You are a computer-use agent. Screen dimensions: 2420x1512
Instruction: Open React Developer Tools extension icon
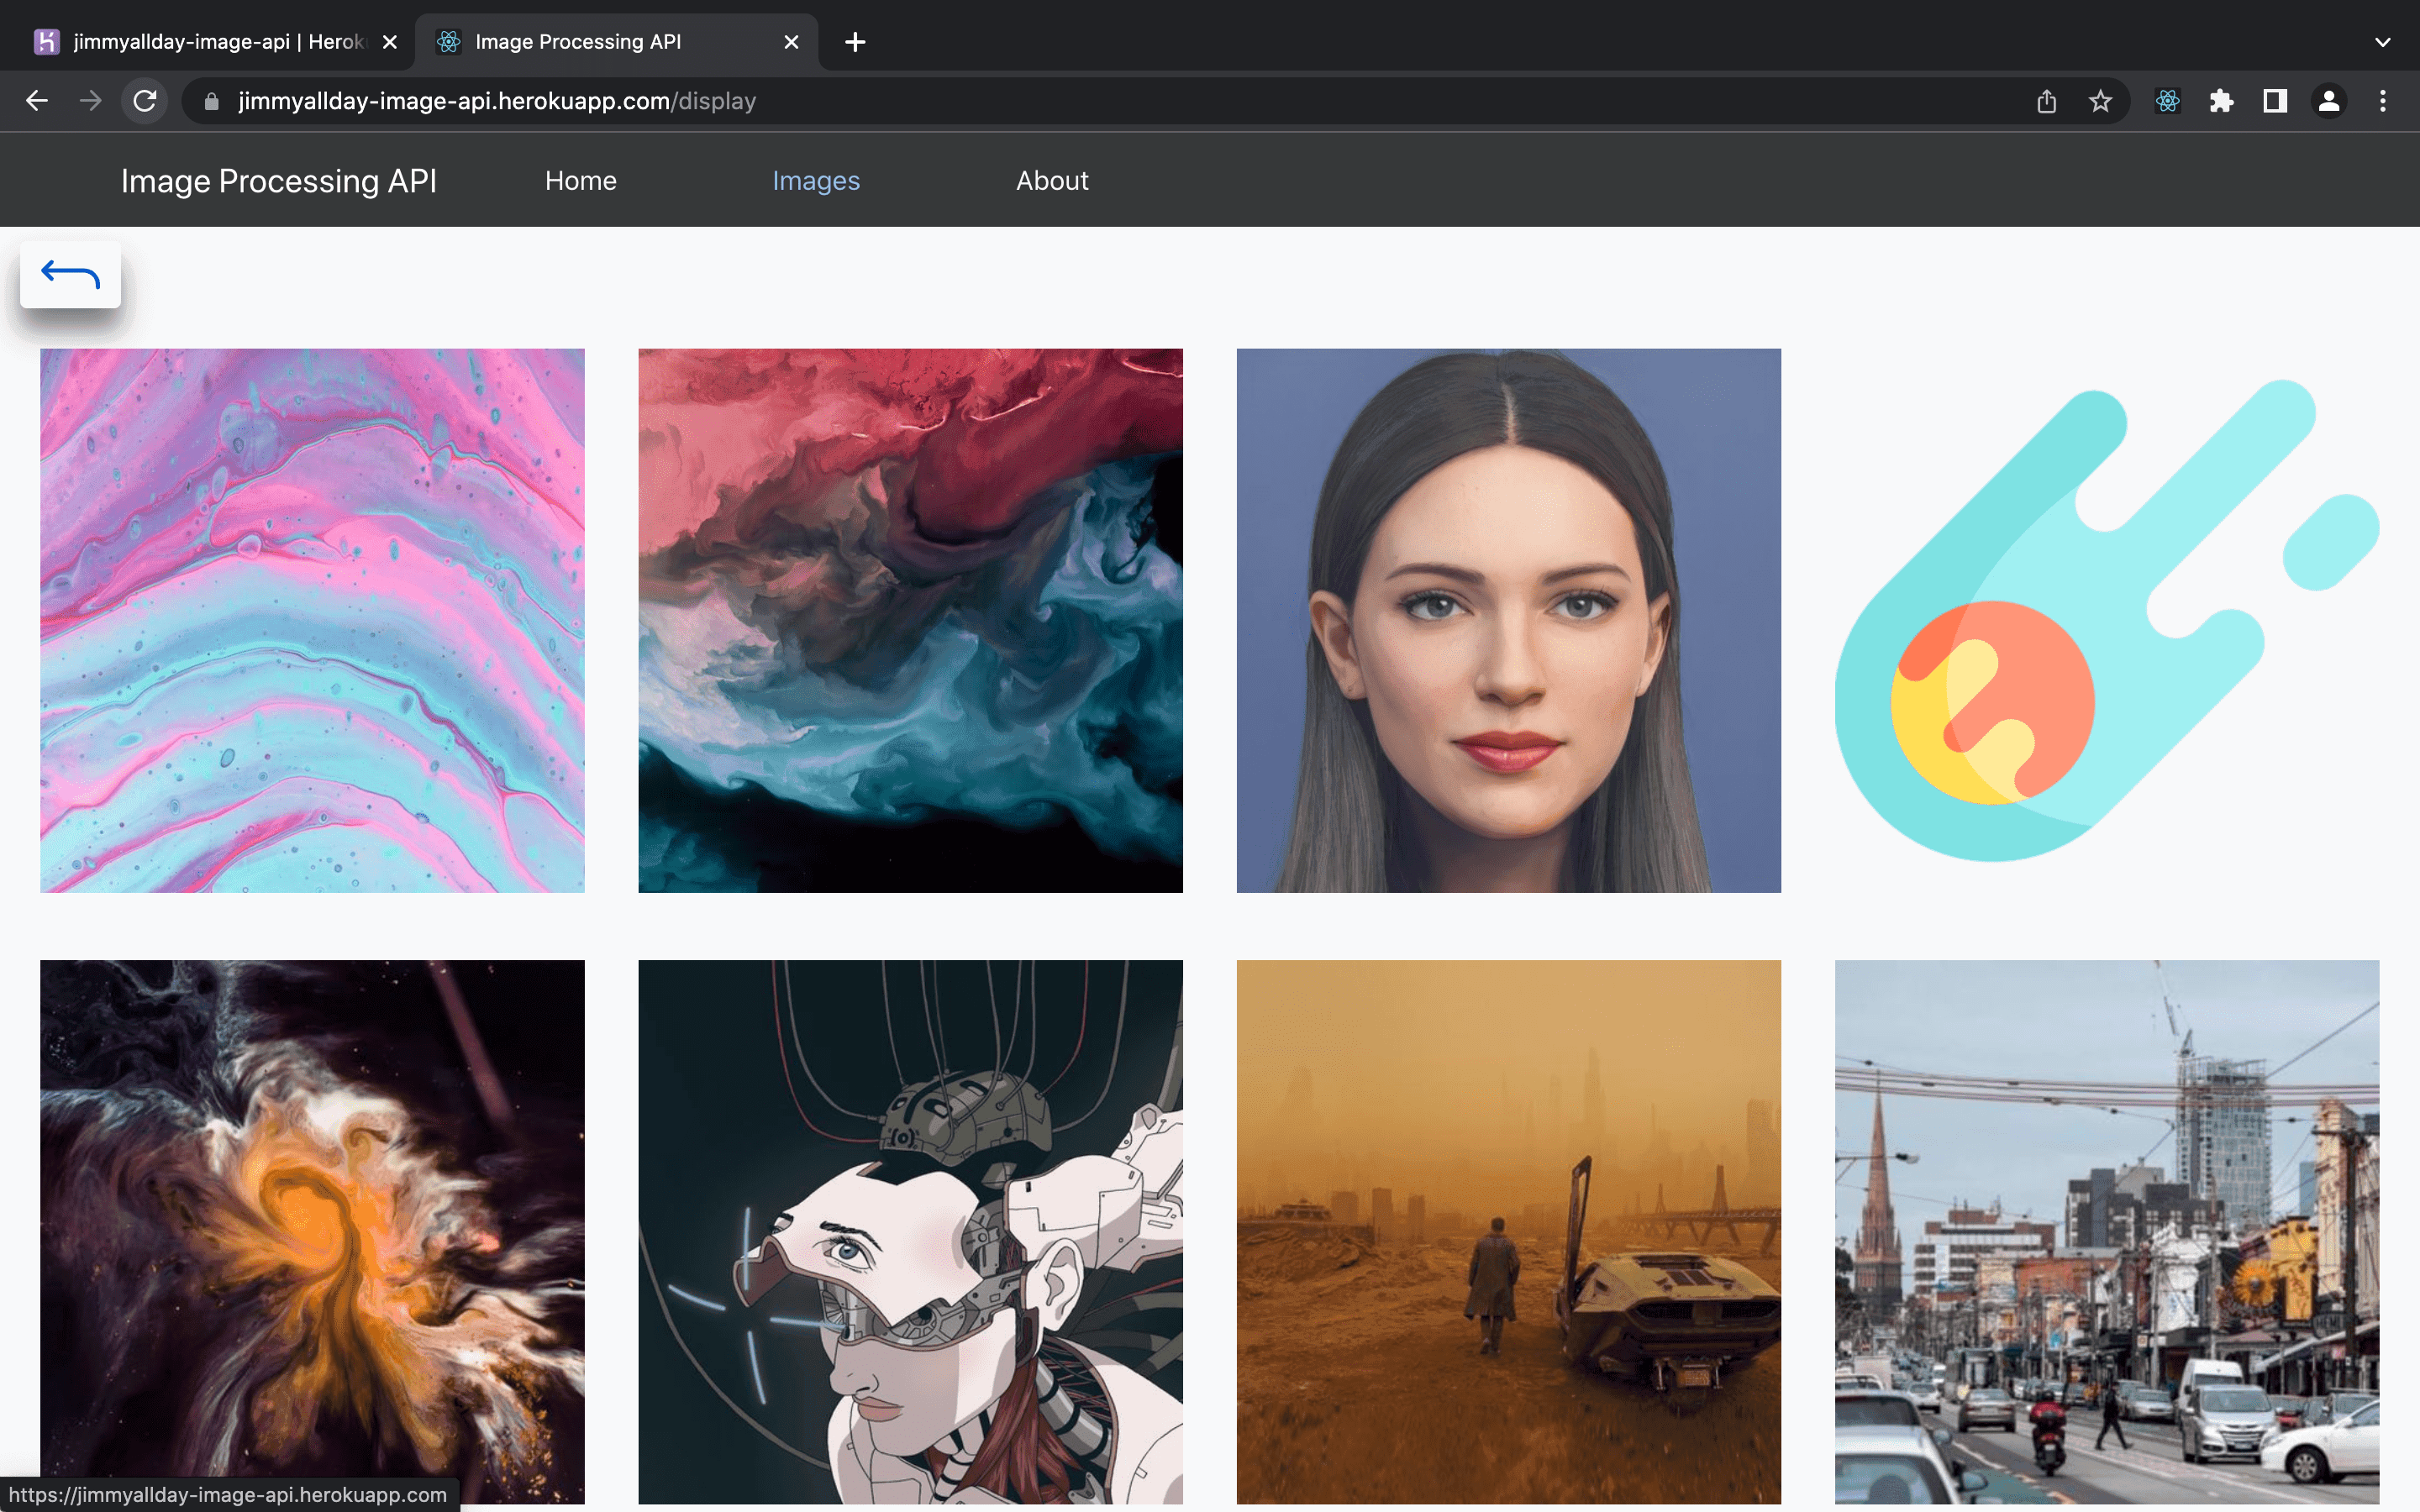tap(2167, 101)
